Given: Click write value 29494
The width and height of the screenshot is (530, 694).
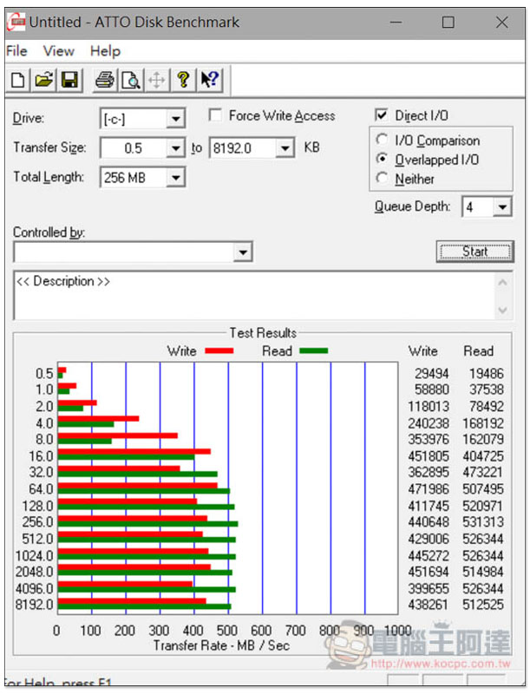Looking at the screenshot, I should (x=431, y=374).
